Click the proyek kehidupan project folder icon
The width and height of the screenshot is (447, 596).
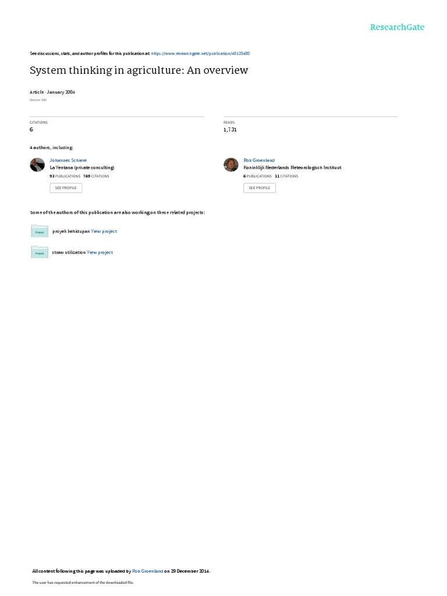coord(40,231)
